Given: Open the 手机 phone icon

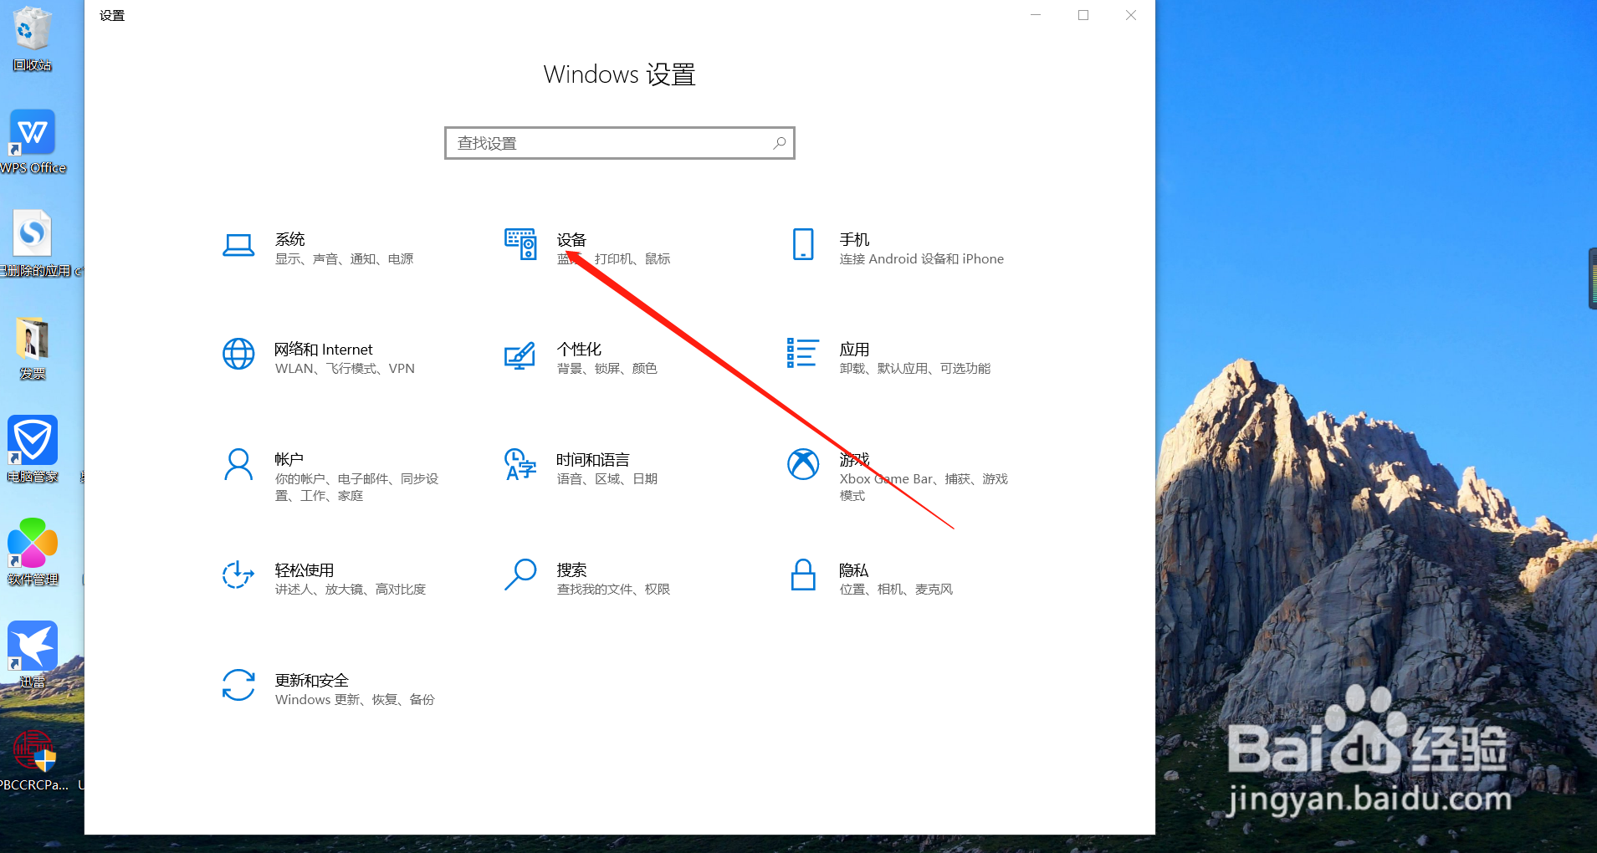Looking at the screenshot, I should (803, 244).
